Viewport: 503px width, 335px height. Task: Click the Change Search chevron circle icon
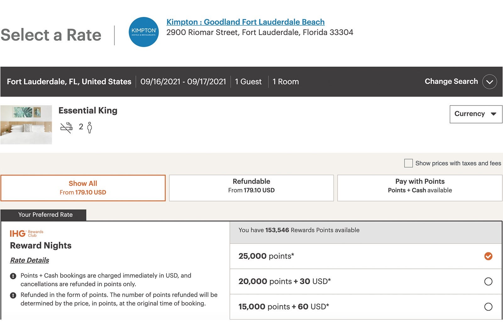[489, 82]
